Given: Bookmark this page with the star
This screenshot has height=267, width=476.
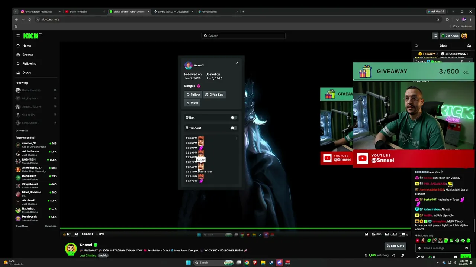Looking at the screenshot, I should 438,19.
